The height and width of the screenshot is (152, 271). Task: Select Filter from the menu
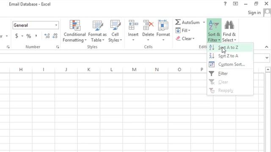[230, 73]
